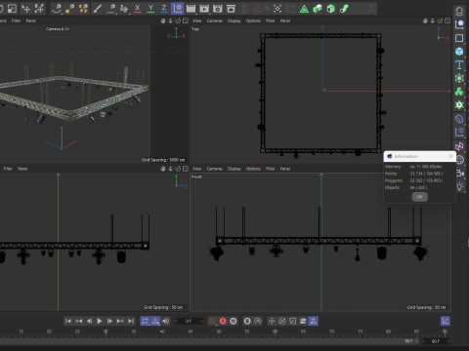Open Filter menu in Front viewport

(271, 169)
